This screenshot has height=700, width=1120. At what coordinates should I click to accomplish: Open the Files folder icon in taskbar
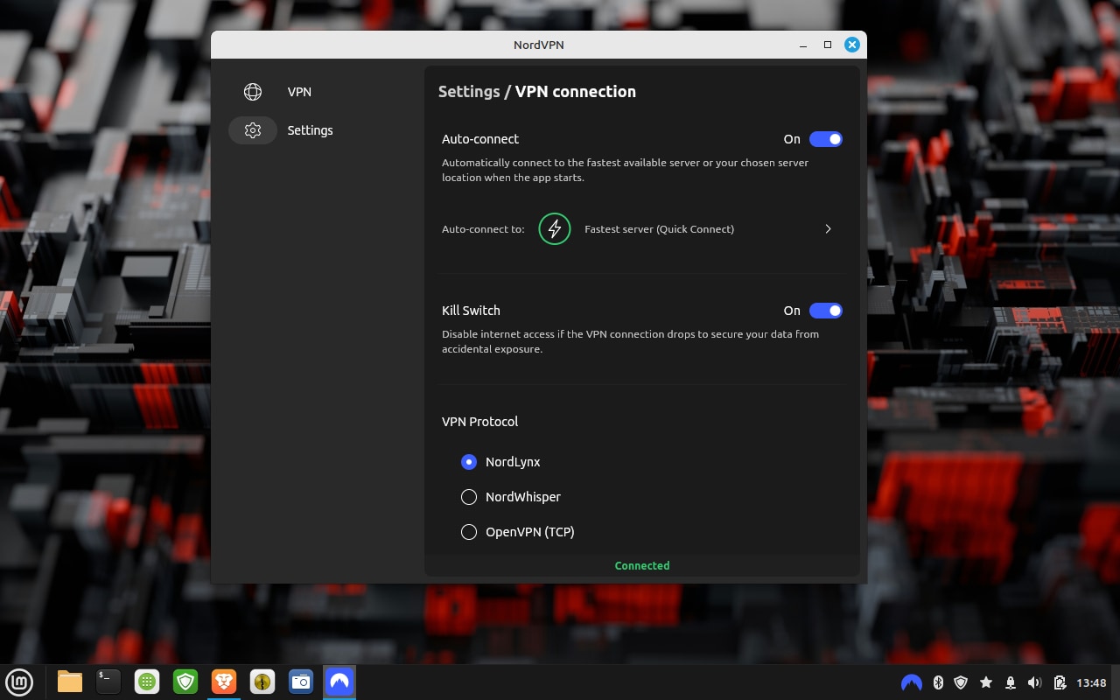pos(70,682)
